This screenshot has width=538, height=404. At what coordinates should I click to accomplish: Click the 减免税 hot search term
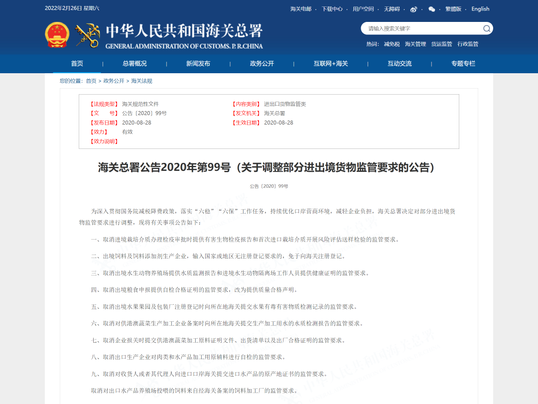click(392, 44)
